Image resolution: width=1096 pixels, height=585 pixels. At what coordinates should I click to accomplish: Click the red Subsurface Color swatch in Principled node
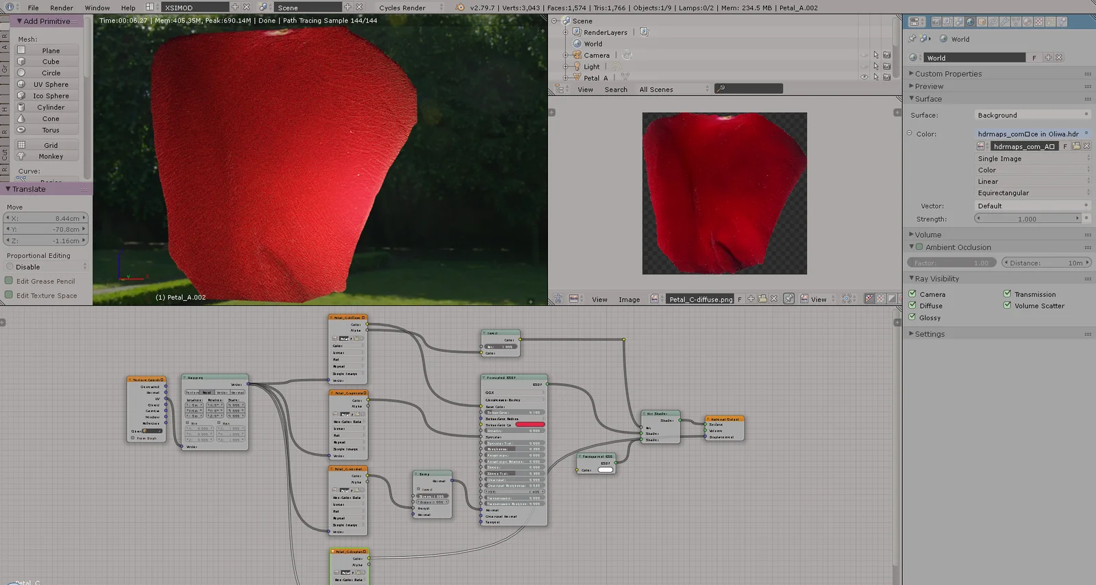point(530,424)
